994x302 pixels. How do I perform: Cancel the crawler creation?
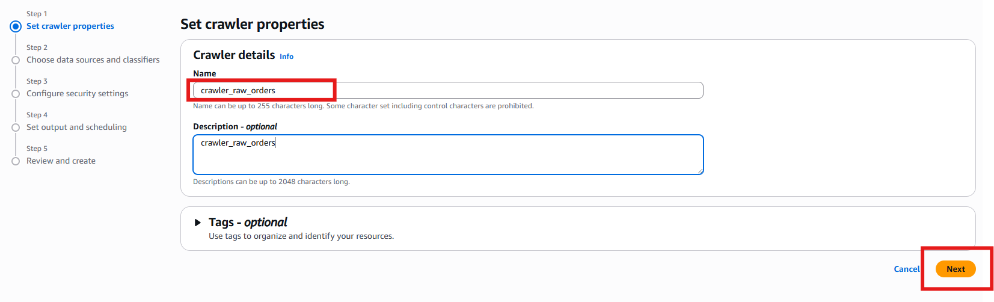coord(906,270)
